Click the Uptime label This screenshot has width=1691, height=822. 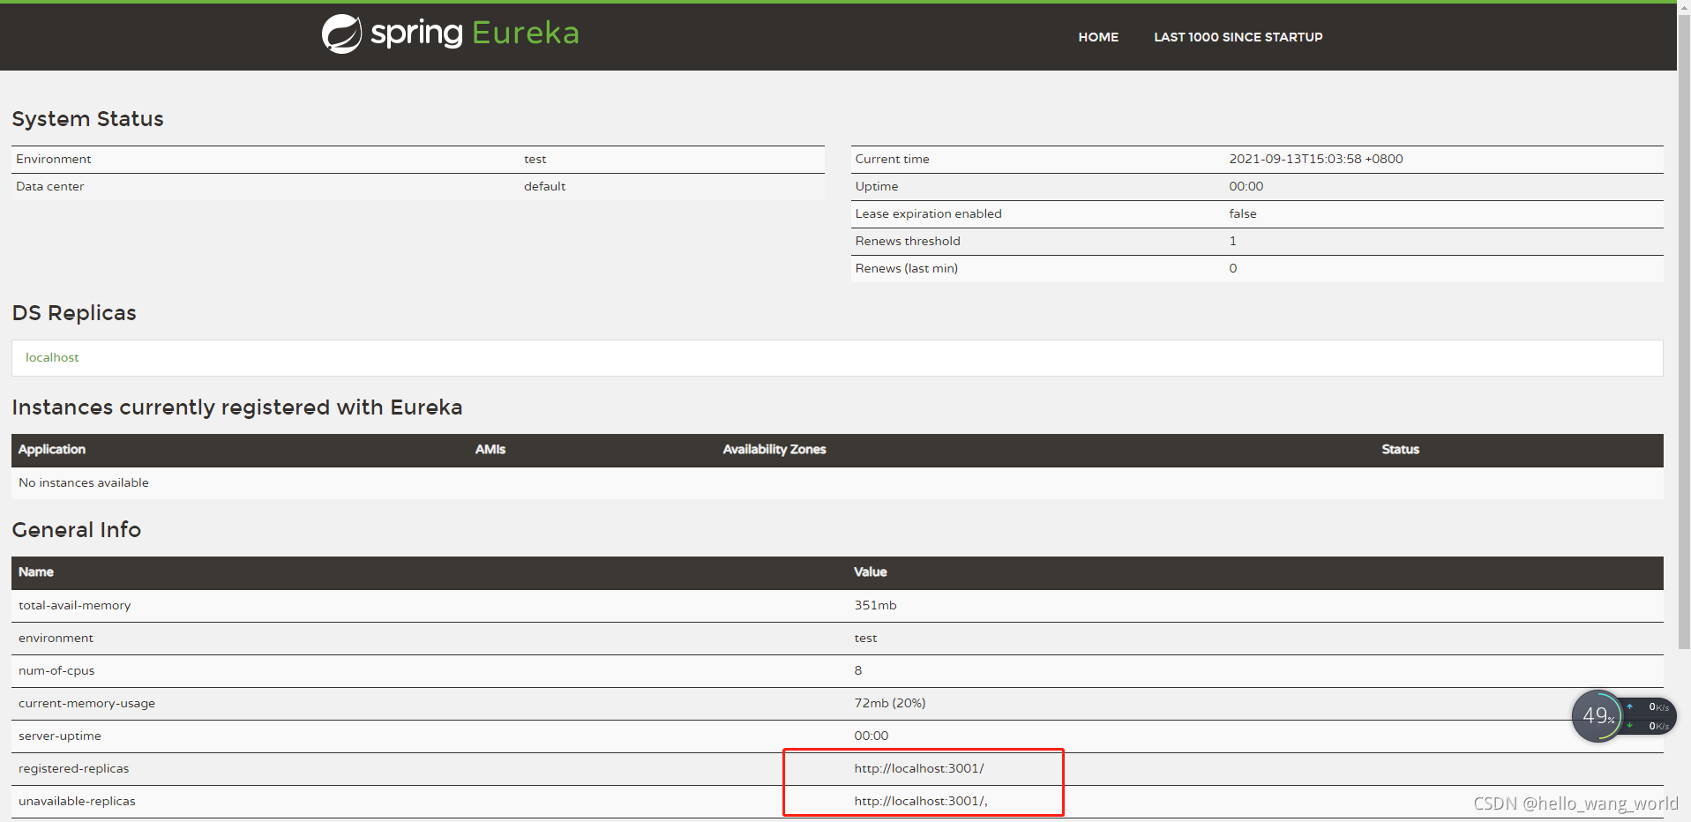click(877, 186)
